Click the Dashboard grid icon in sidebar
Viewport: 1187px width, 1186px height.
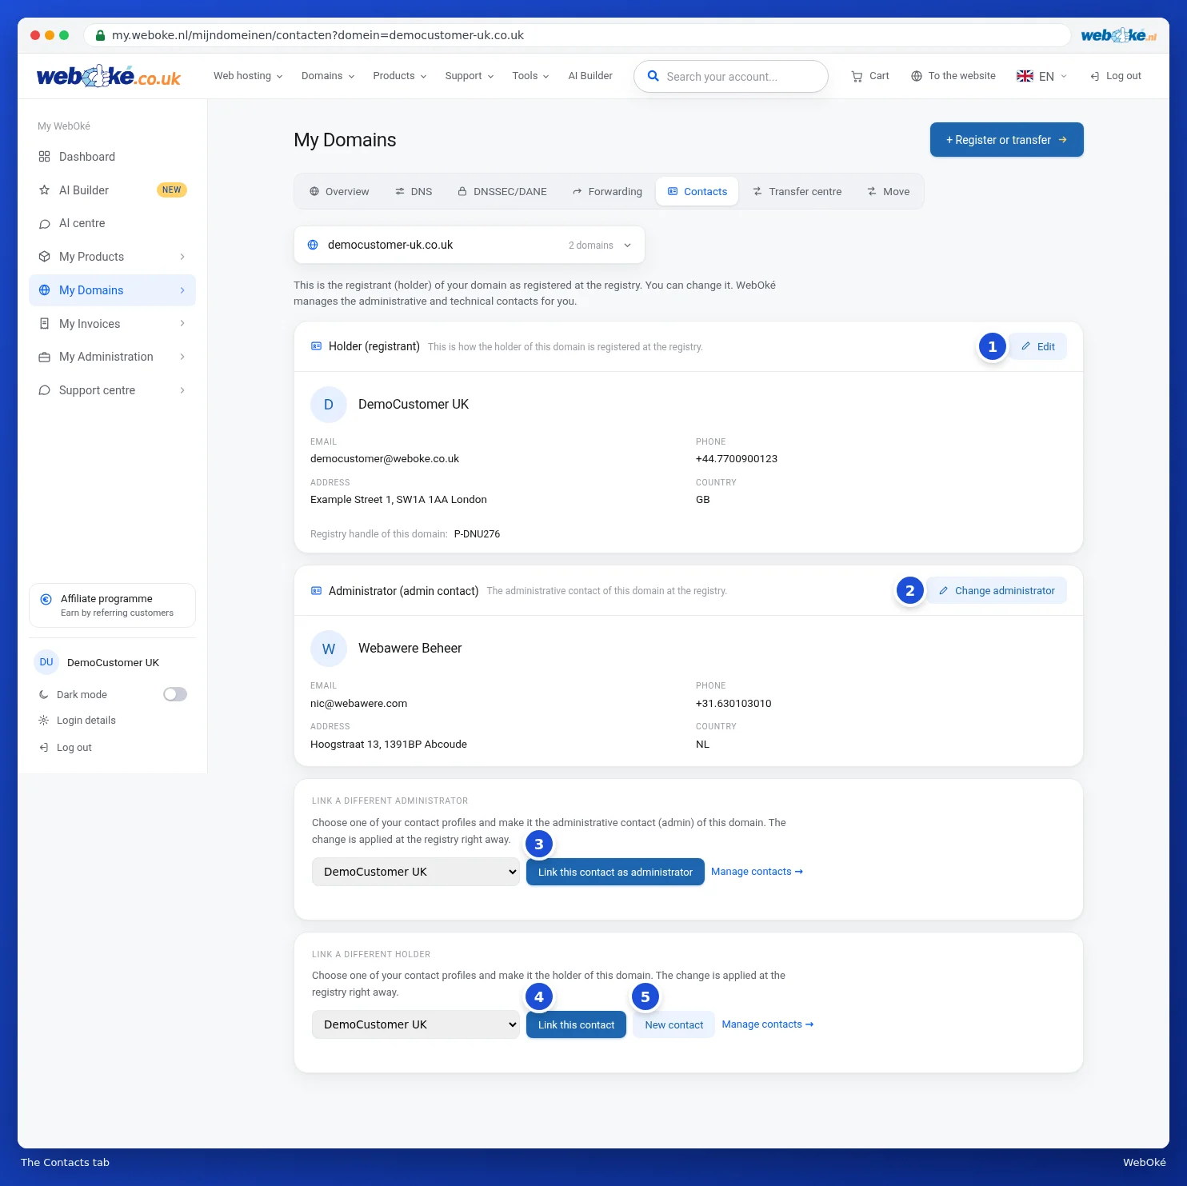45,157
